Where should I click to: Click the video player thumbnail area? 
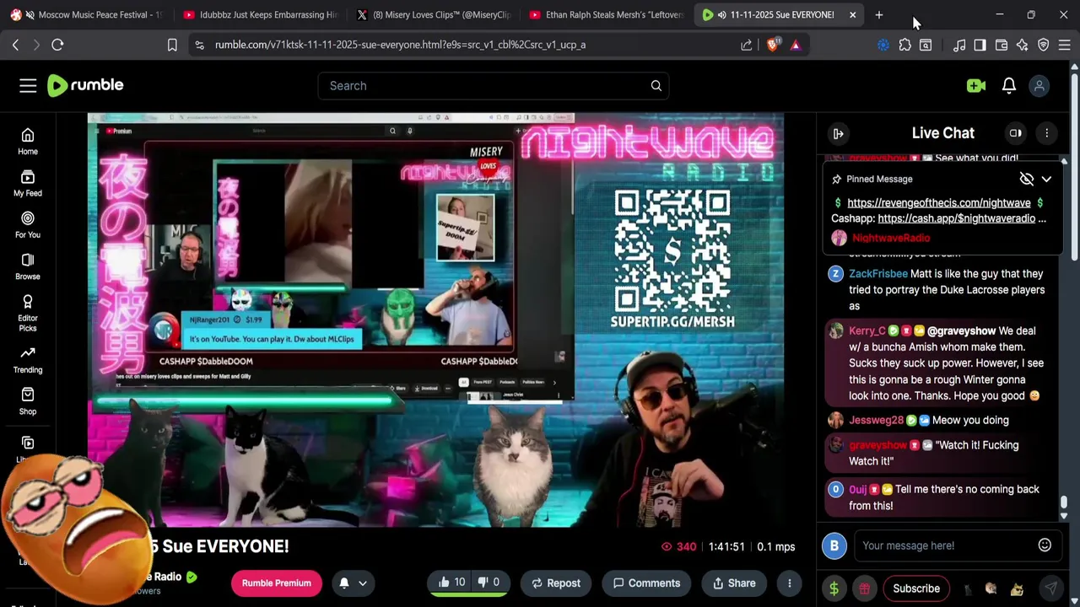pos(435,320)
